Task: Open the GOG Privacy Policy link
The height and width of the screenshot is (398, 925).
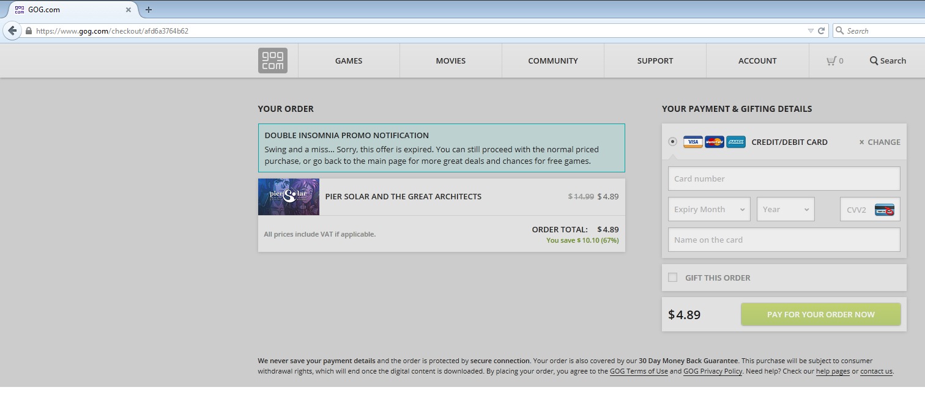Action: [x=713, y=371]
